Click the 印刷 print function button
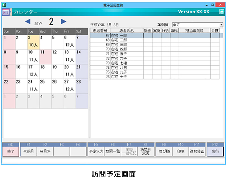The image size is (227, 178). click(181, 151)
